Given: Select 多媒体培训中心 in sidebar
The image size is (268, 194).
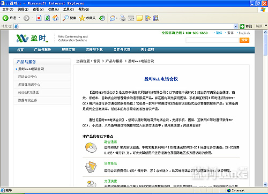Looking at the screenshot, I should tap(42, 85).
